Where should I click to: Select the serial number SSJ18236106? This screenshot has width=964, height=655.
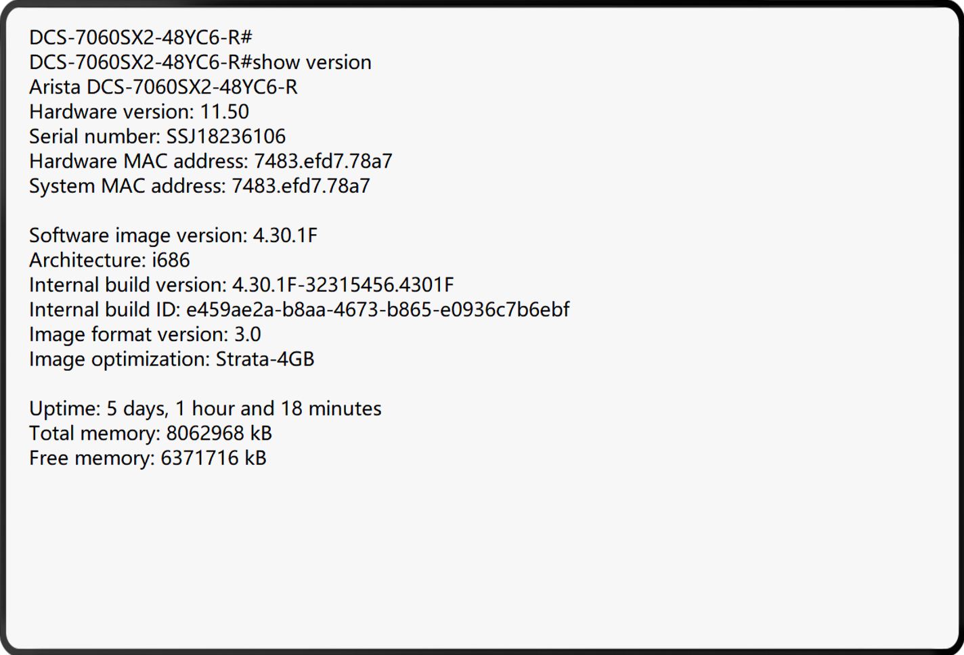pyautogui.click(x=226, y=137)
